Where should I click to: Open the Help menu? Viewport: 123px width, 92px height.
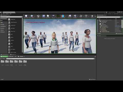pyautogui.click(x=11, y=14)
